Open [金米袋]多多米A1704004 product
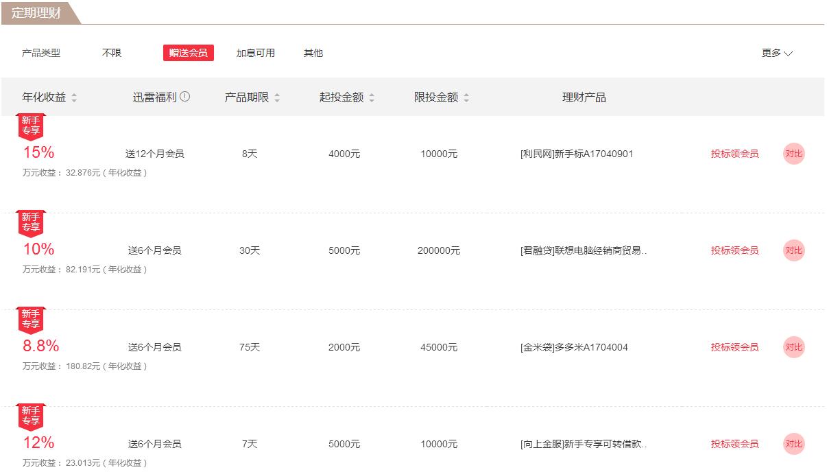Screen dimensions: 827x472 574,347
